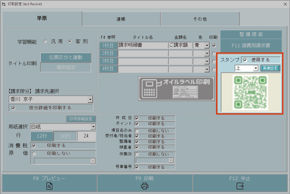The height and width of the screenshot is (194, 290).
Task: Switch to the 連帳 tab
Action: [121, 19]
